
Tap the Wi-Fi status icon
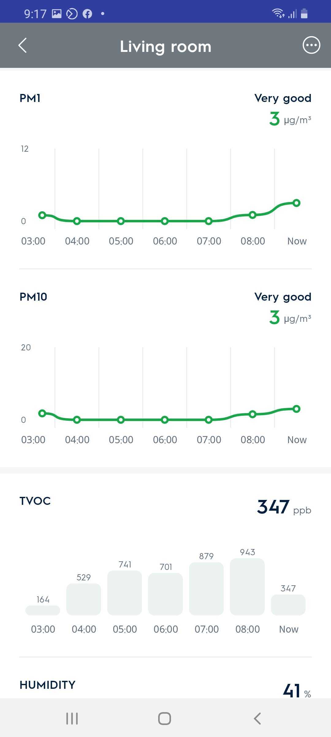278,13
